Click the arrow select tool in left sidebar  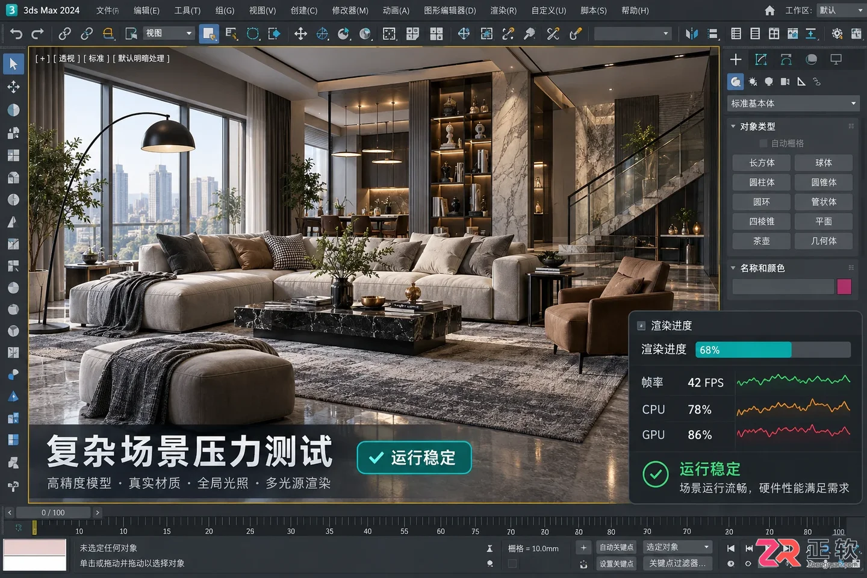coord(13,64)
